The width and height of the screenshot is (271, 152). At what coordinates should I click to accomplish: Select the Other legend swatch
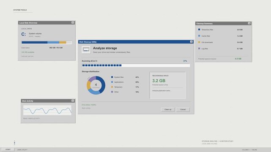(112, 92)
